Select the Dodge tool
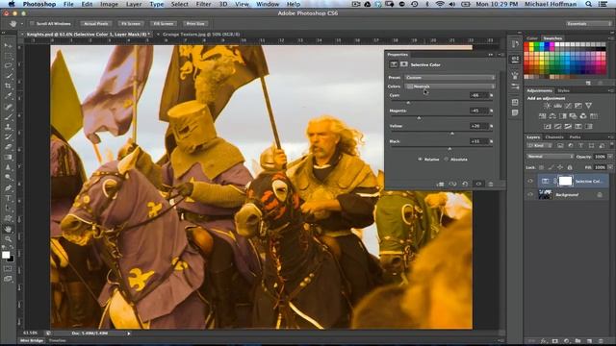Screen dimensions: 616x346 pos(8,177)
